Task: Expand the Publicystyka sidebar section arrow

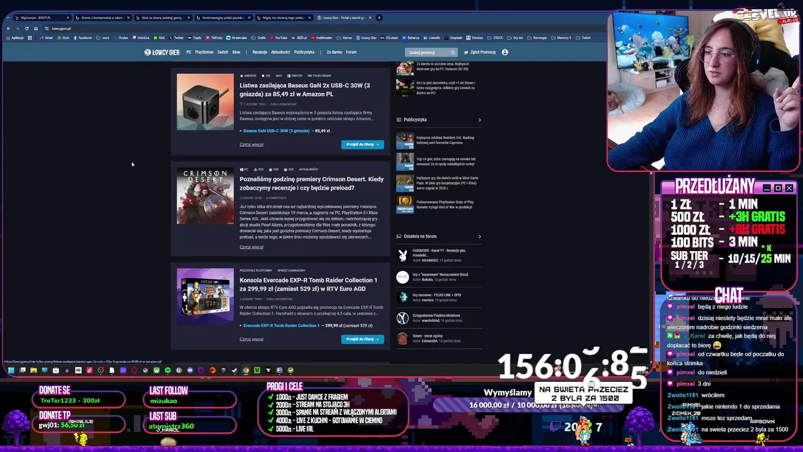Action: [479, 120]
